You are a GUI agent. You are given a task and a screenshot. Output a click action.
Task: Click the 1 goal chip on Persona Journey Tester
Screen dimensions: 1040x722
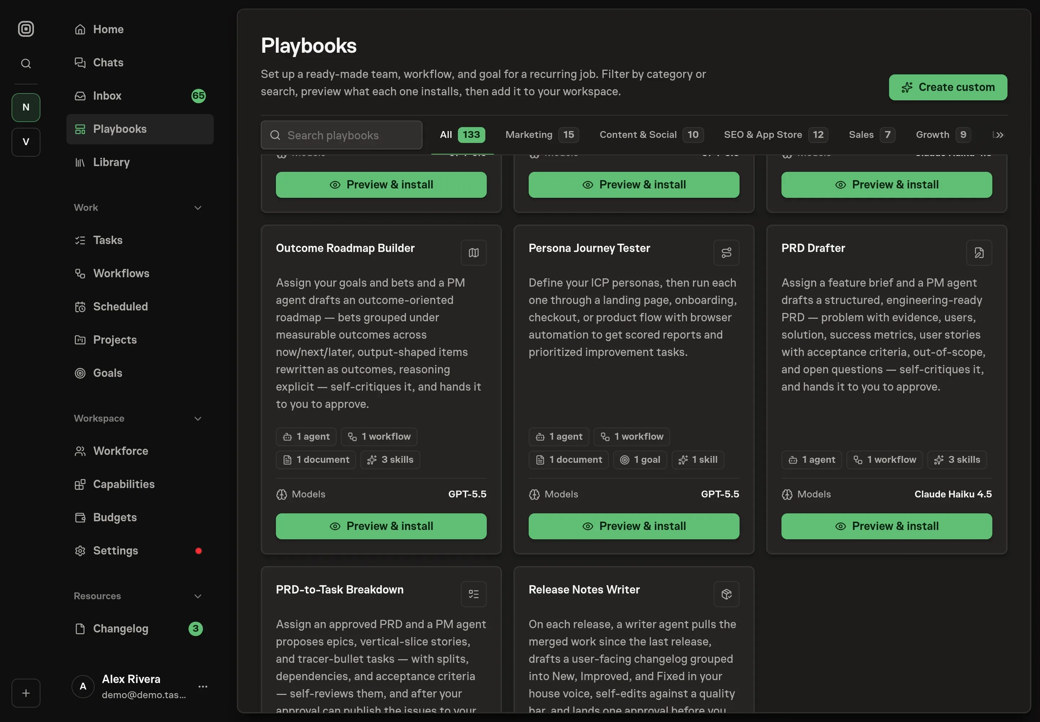point(640,460)
